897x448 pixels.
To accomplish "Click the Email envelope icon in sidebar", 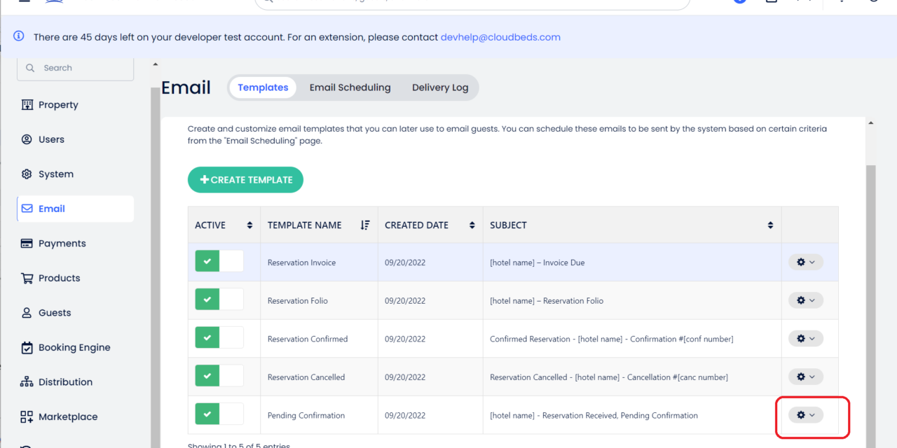I will (x=27, y=208).
